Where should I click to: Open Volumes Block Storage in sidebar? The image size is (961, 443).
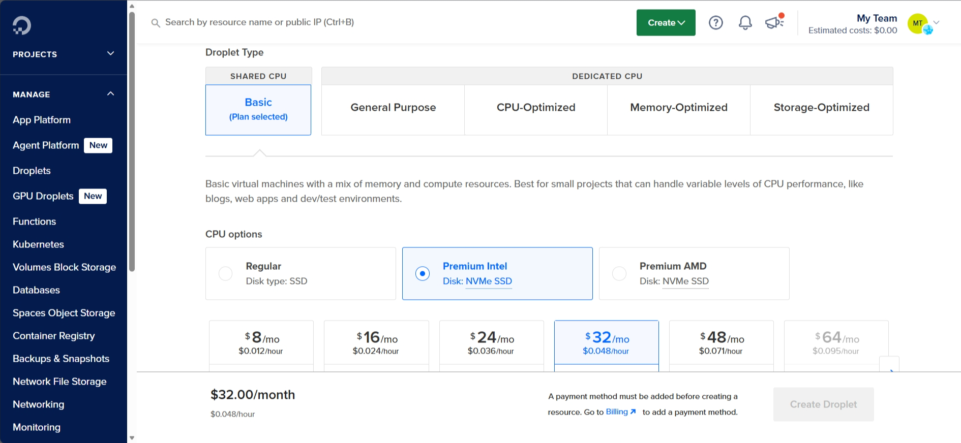pos(64,267)
